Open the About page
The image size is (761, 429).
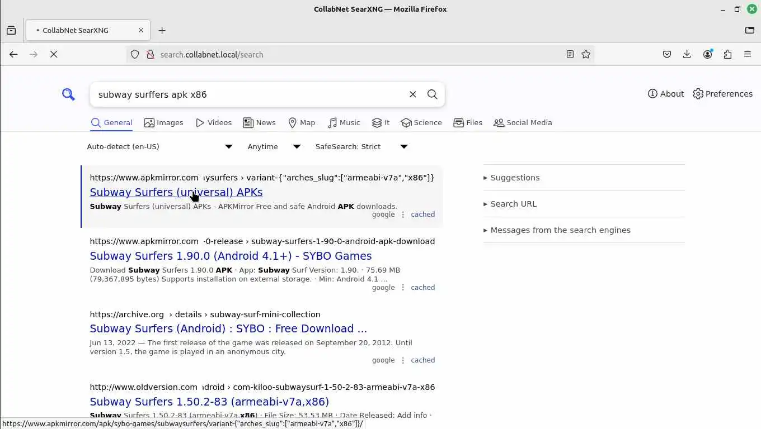pyautogui.click(x=666, y=94)
